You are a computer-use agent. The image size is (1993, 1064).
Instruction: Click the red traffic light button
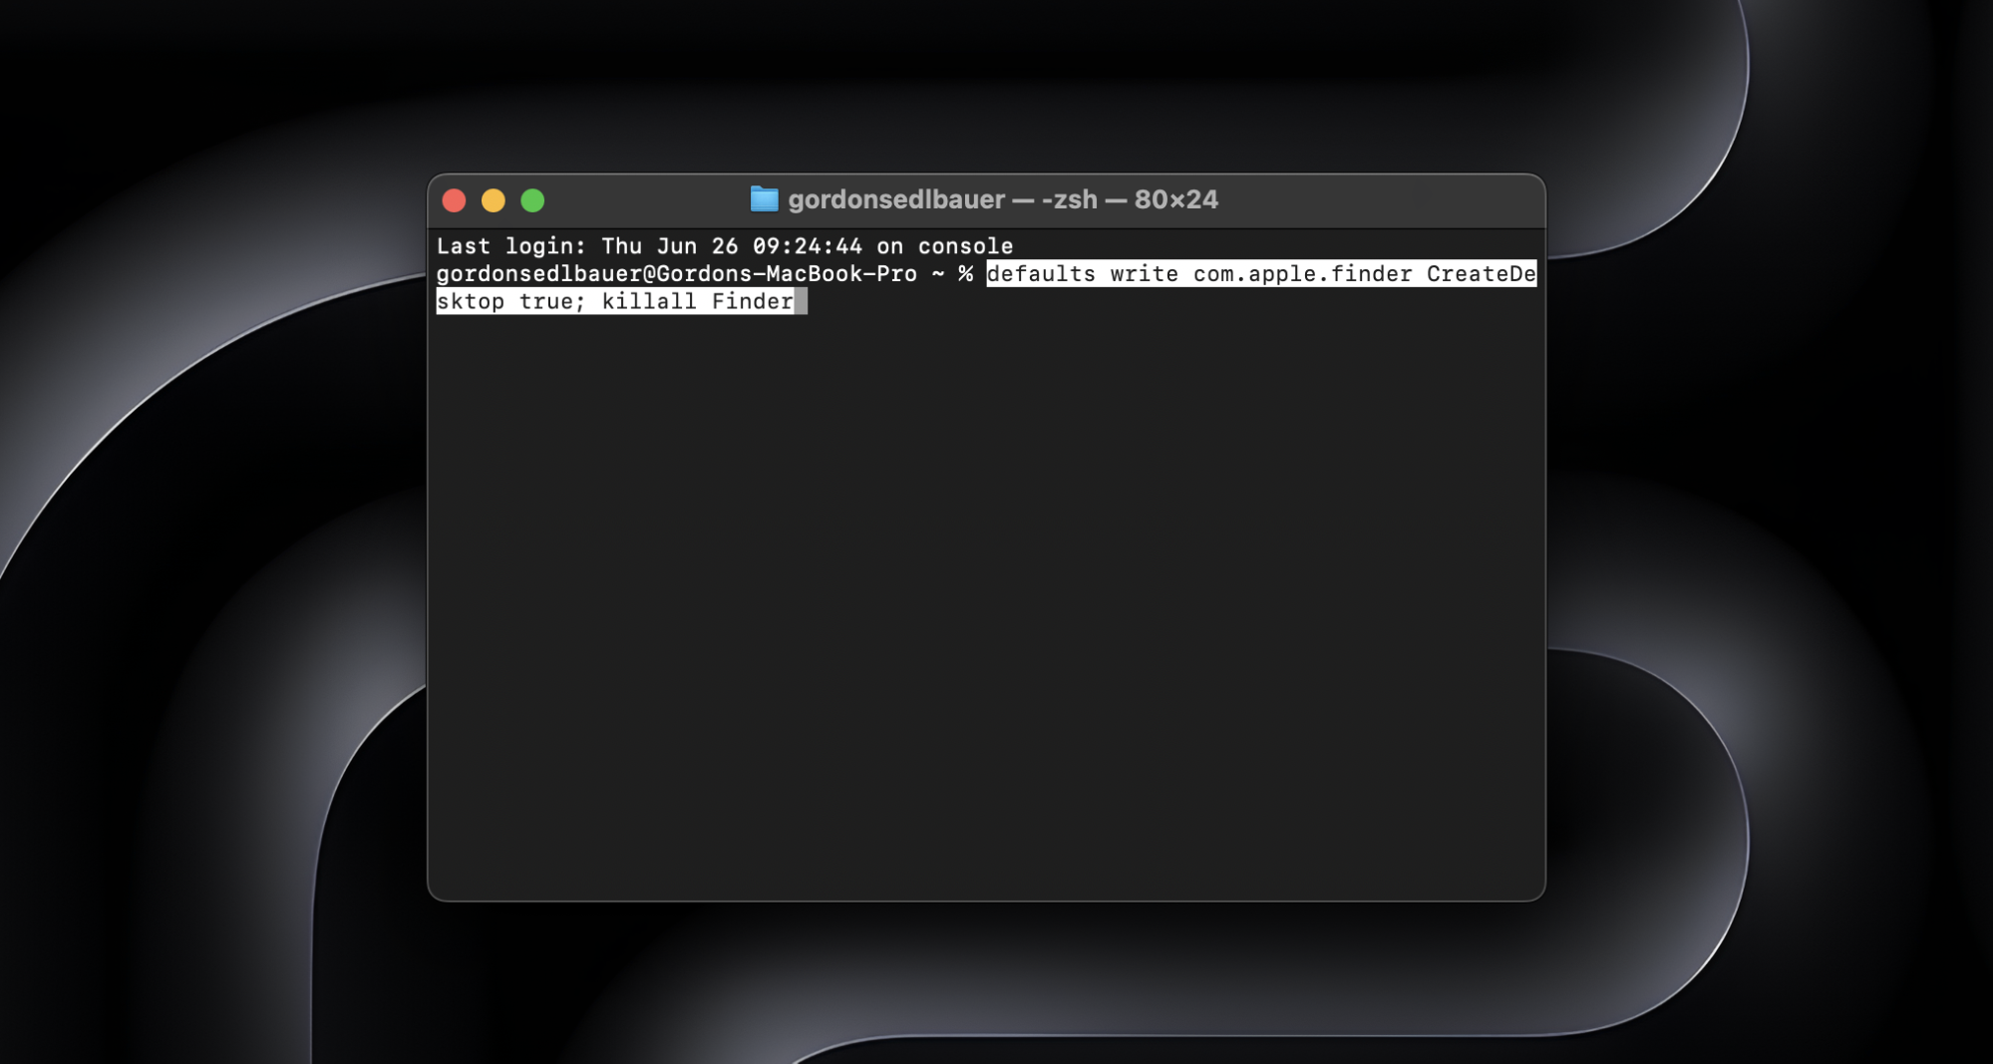click(x=455, y=199)
